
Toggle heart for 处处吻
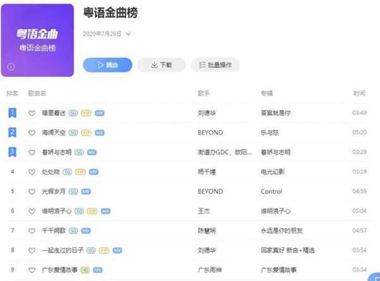pyautogui.click(x=32, y=172)
